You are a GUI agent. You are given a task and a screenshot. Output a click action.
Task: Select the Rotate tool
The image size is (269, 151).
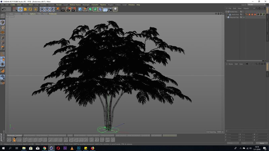click(30, 9)
